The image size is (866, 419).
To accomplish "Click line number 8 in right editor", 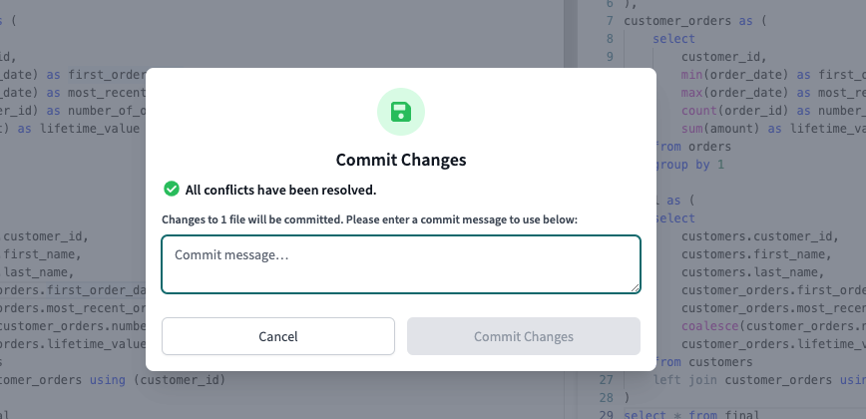I will pyautogui.click(x=608, y=38).
